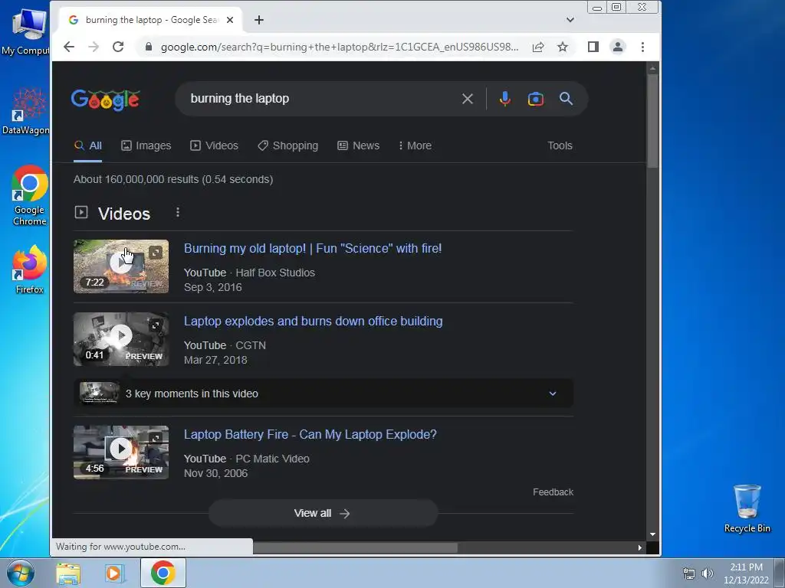Open volume speaker tray icon
This screenshot has height=588, width=785.
pyautogui.click(x=707, y=573)
